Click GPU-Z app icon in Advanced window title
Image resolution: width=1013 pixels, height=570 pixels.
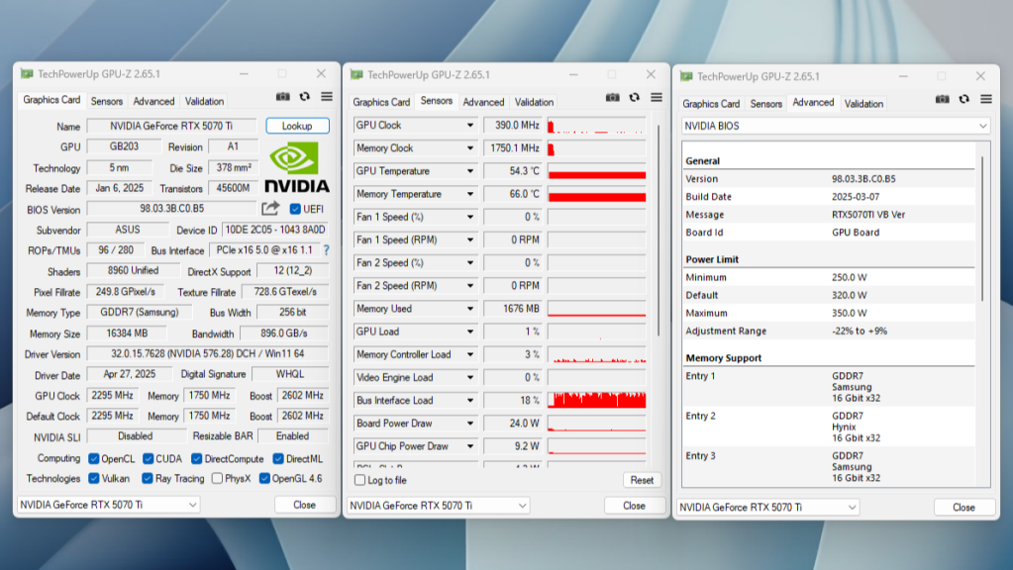coord(686,76)
